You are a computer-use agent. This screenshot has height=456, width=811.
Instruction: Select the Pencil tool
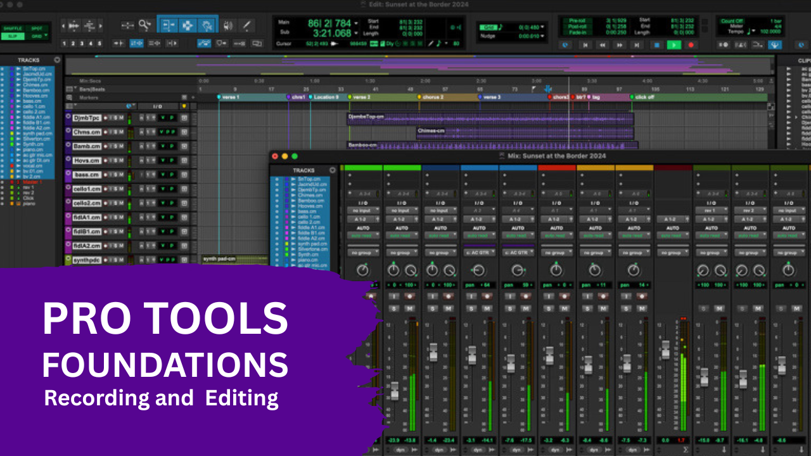click(x=246, y=25)
